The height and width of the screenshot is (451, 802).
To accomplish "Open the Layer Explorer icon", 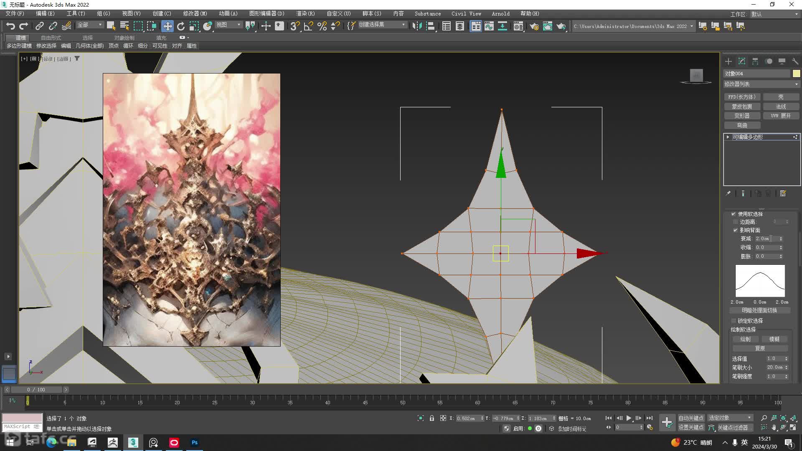I will (460, 26).
